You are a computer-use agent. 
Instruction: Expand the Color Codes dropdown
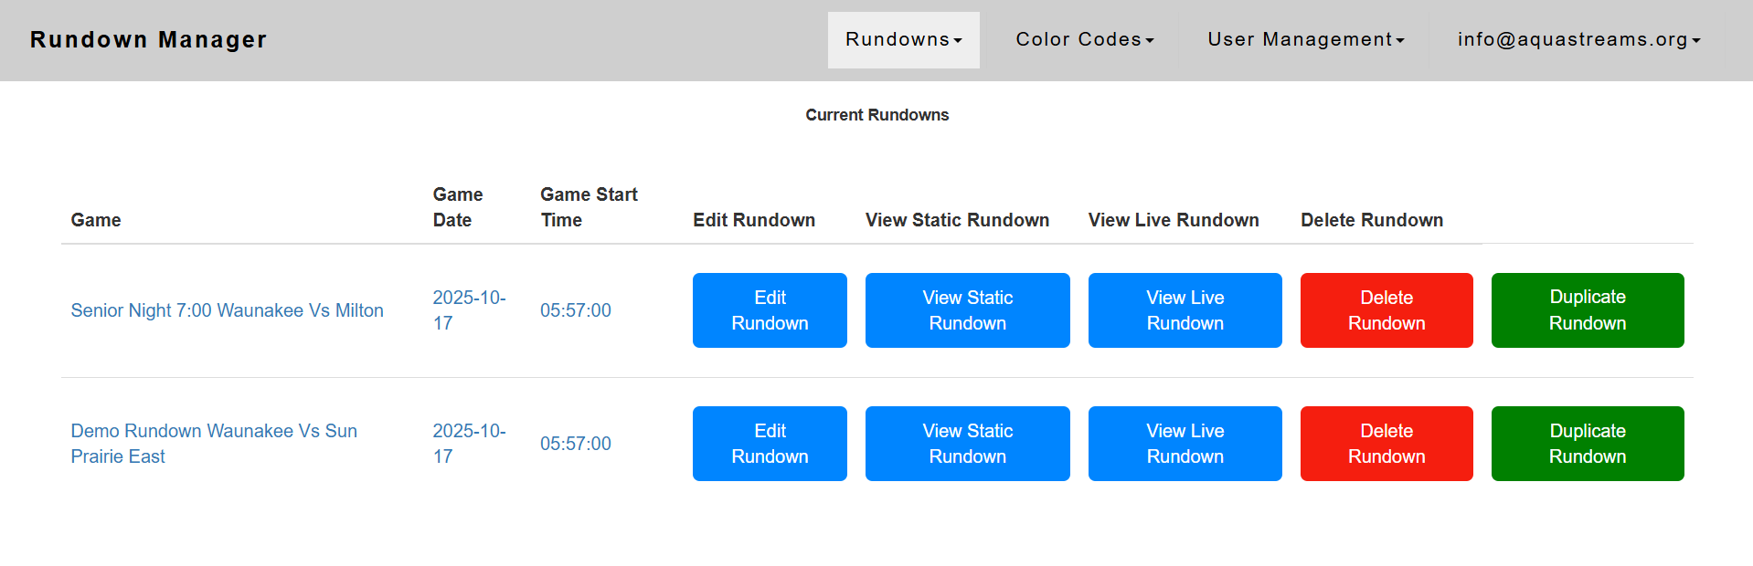click(x=1084, y=40)
